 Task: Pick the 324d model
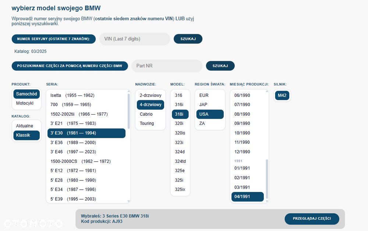tap(180, 152)
